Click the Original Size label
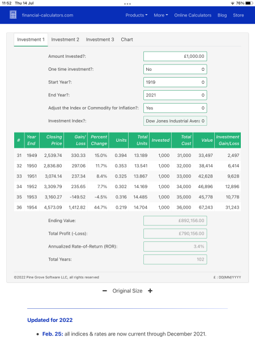 coord(127,291)
